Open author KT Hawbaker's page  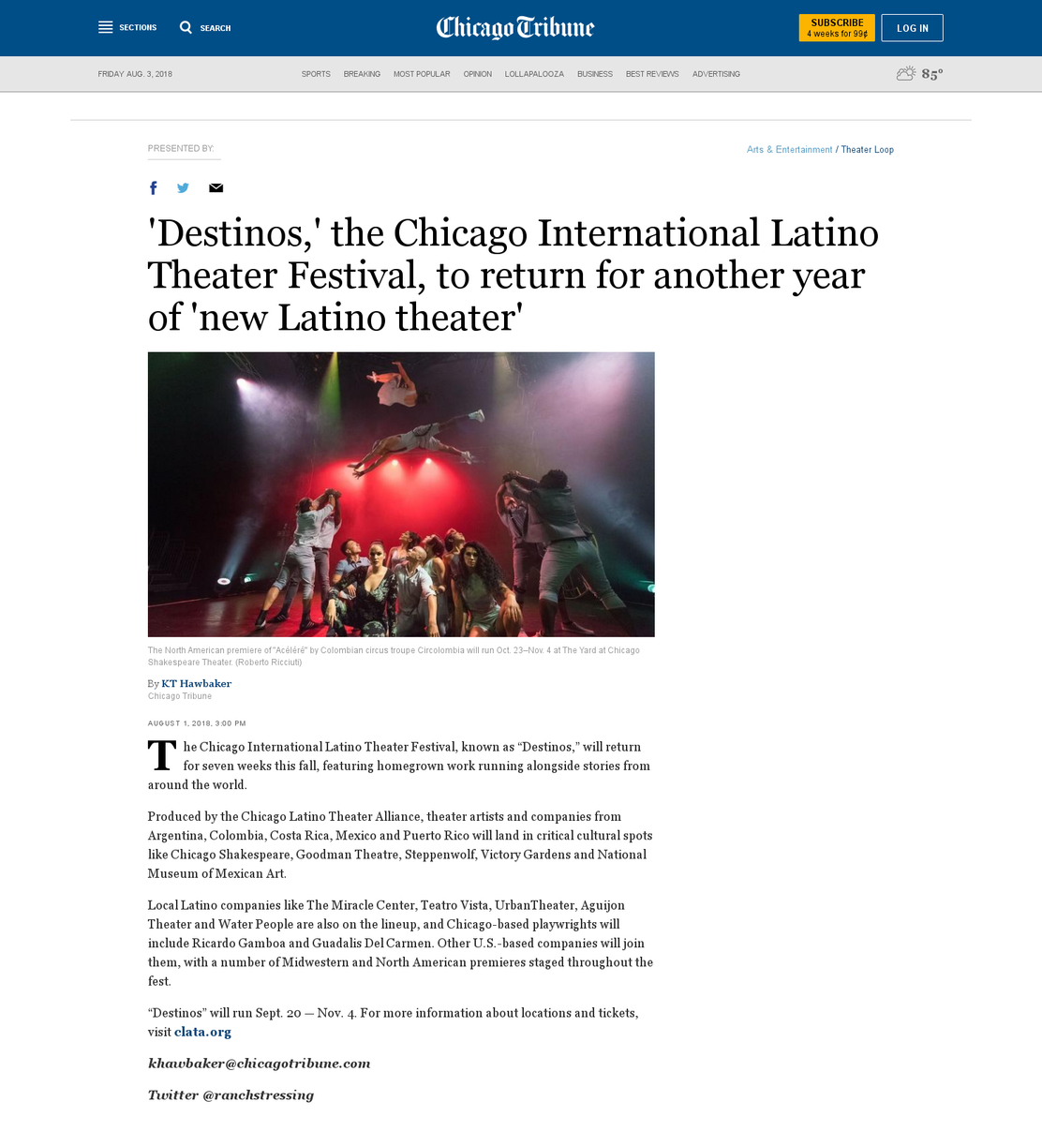[x=196, y=683]
